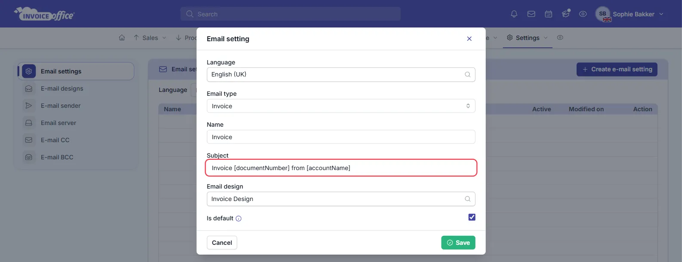Screen dimensions: 682x262
Task: Click the Is default info icon
Action: click(238, 219)
